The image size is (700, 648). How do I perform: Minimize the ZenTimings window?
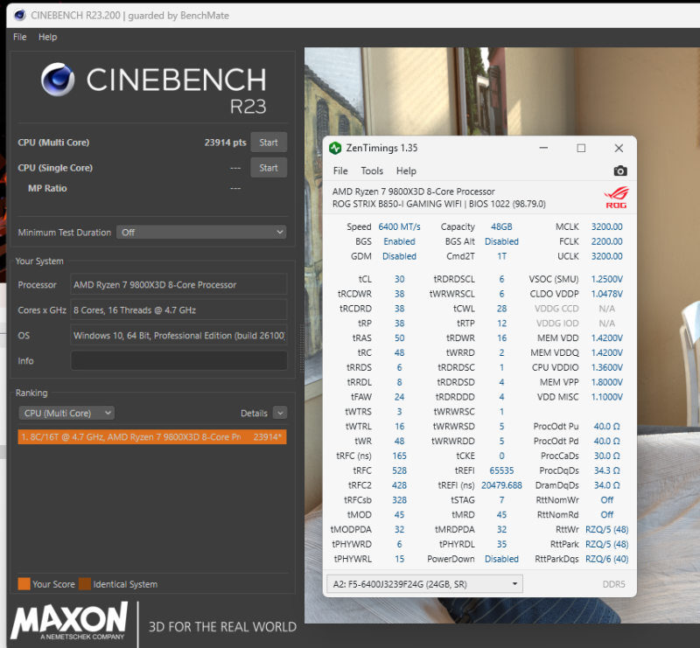tap(543, 148)
